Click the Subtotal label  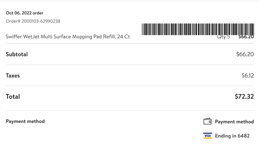(x=17, y=54)
